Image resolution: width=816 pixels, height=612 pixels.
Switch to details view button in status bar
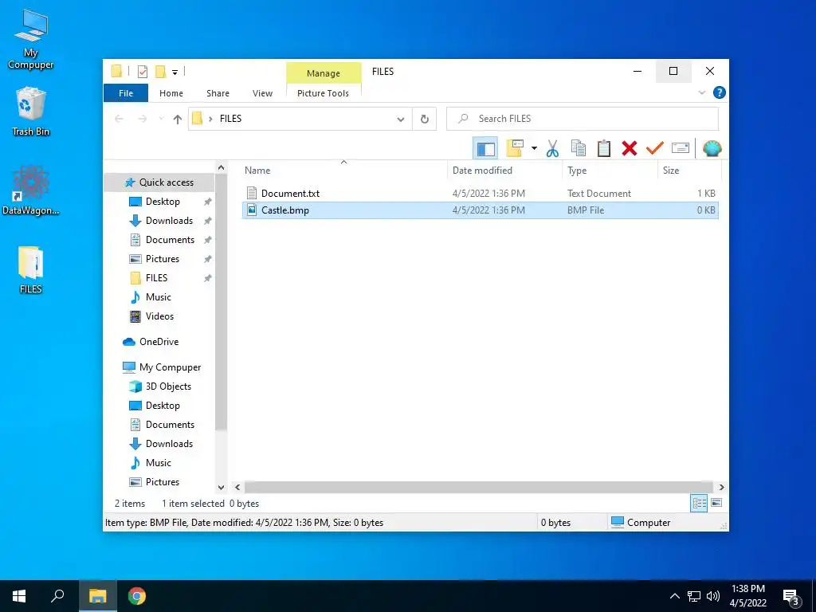pyautogui.click(x=699, y=503)
